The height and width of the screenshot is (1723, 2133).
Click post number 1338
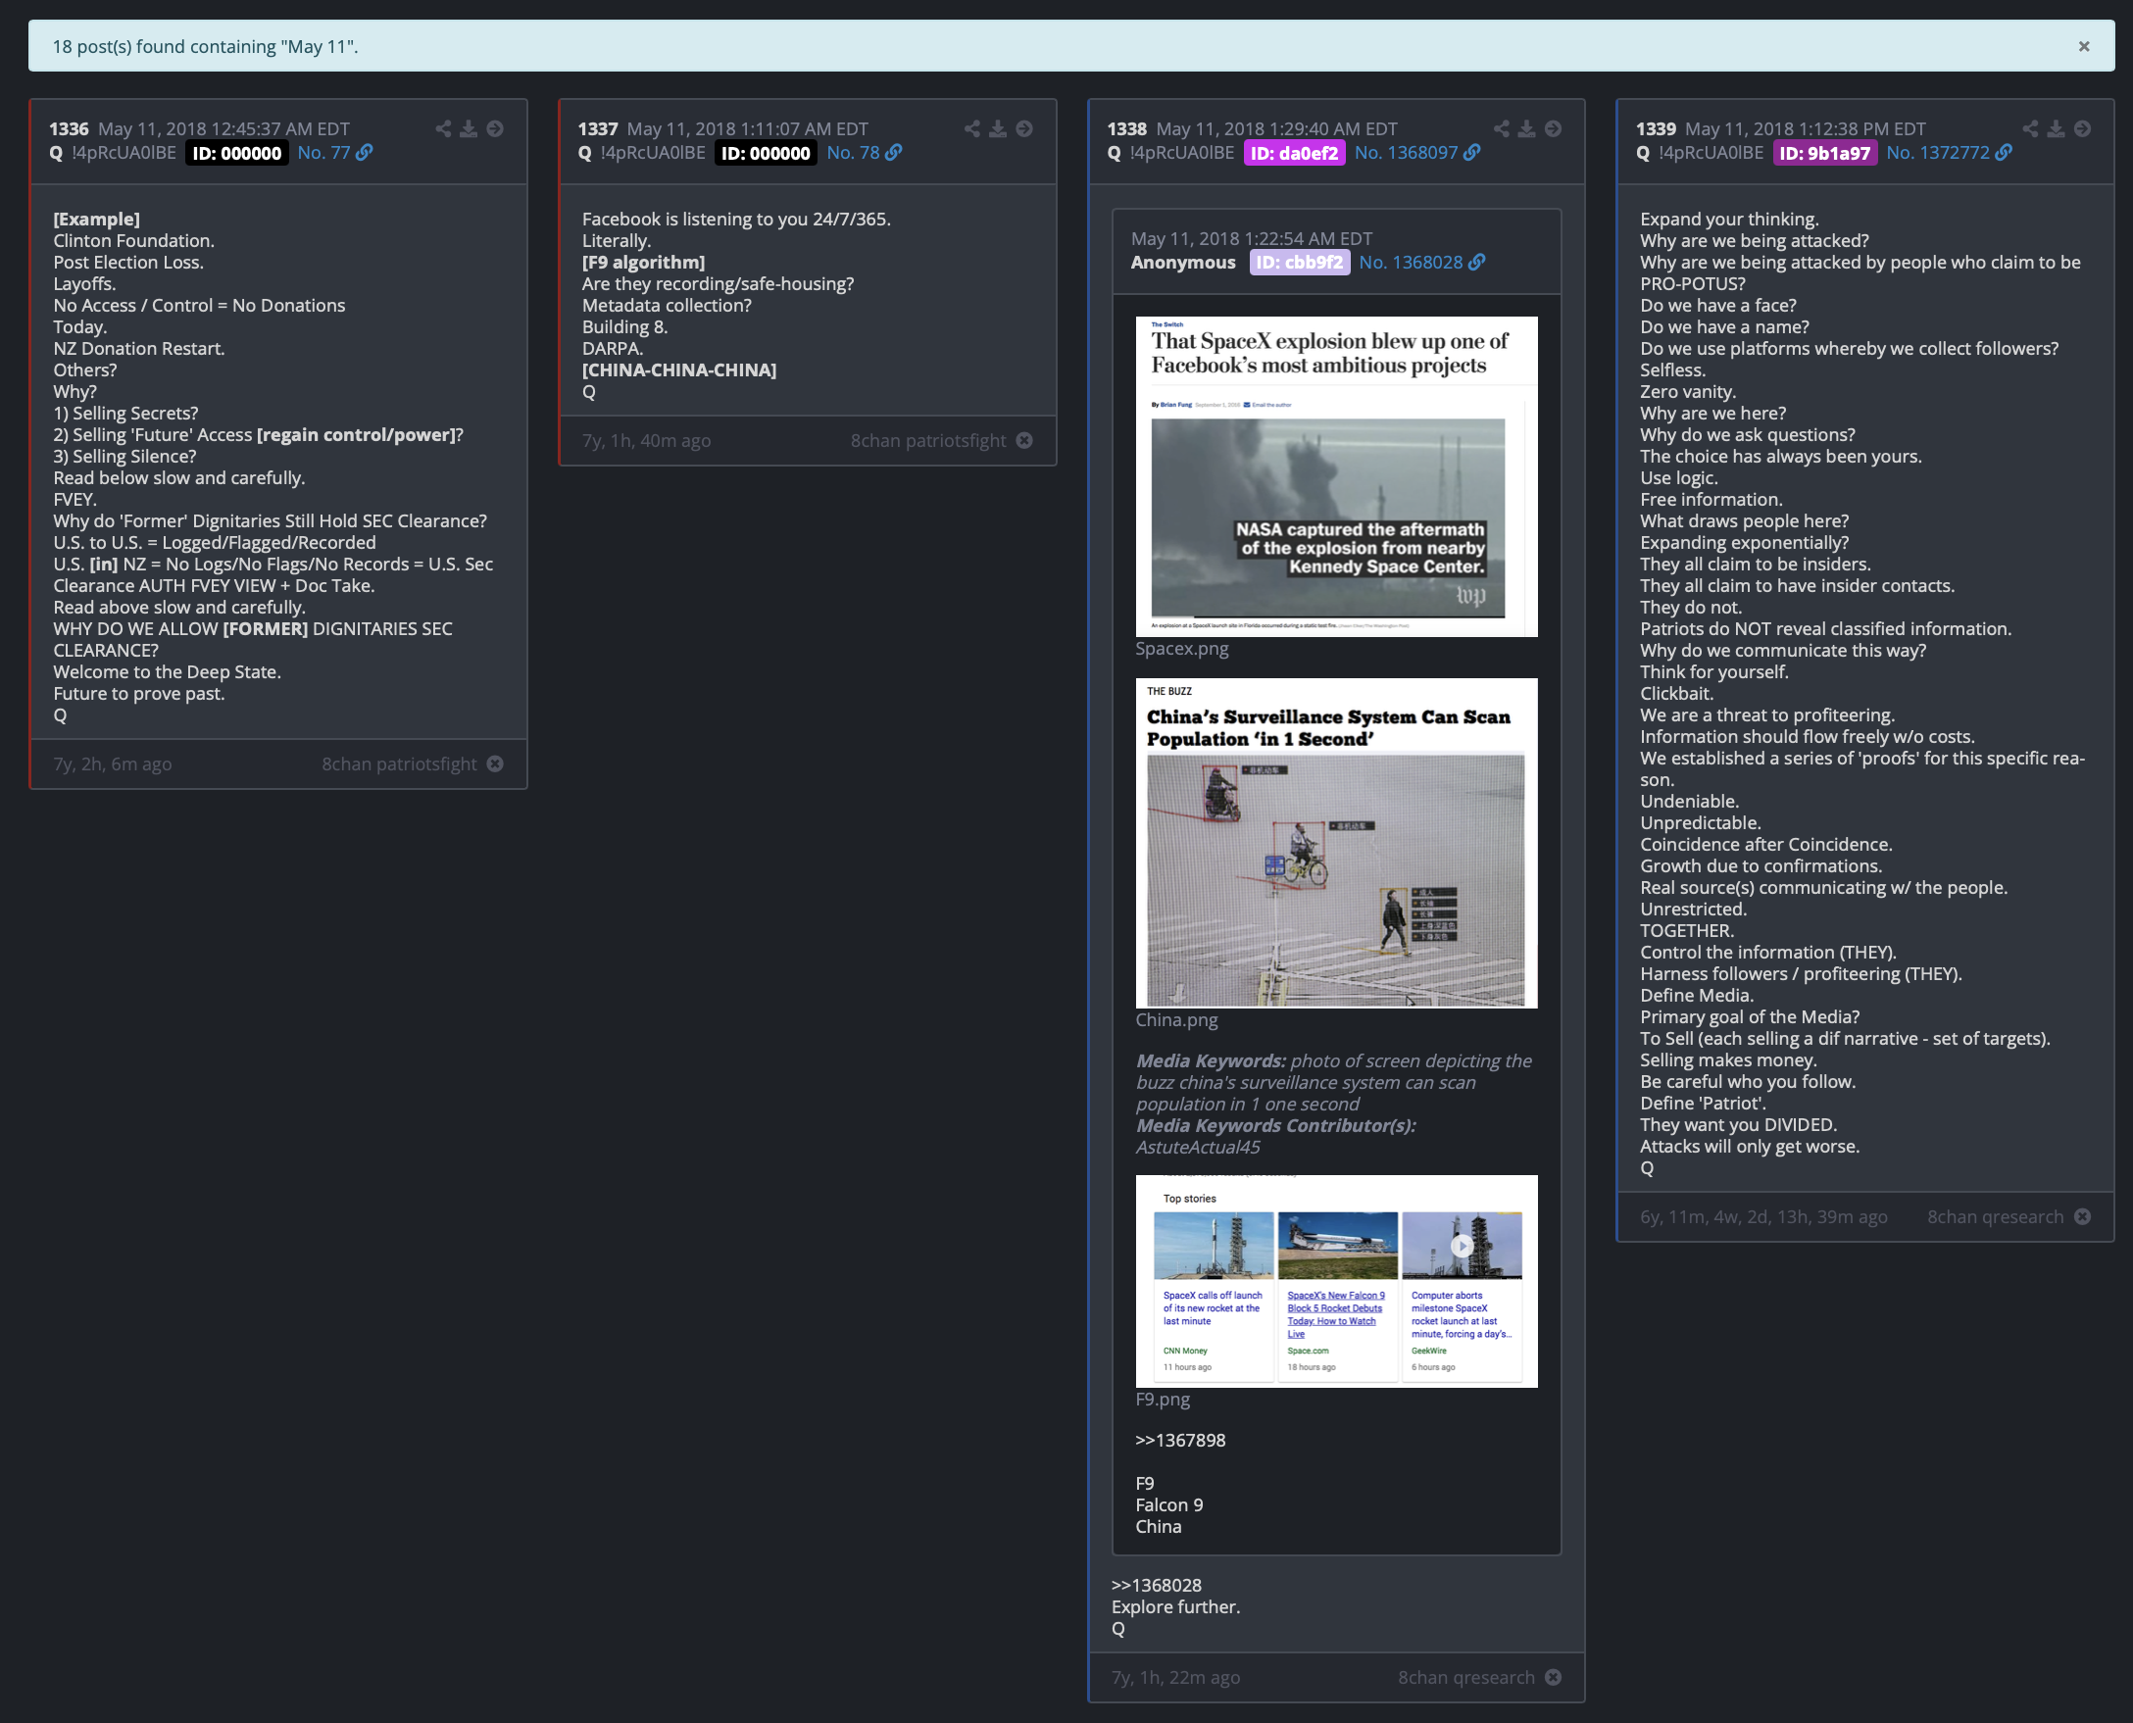(1127, 129)
